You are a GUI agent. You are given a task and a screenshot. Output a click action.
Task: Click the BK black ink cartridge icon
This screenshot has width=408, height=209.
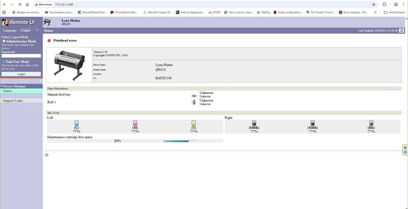(371, 123)
